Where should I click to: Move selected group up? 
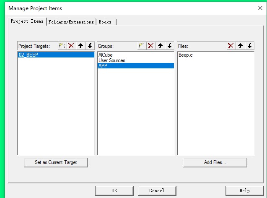click(160, 46)
